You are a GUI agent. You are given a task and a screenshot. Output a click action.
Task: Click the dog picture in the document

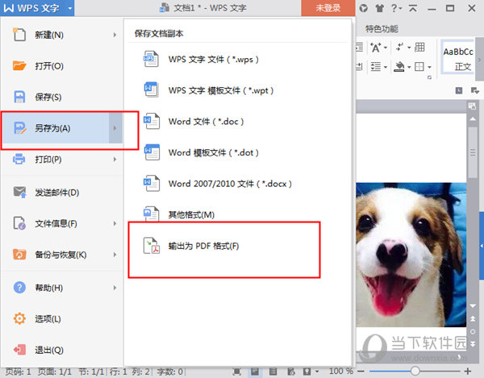pos(411,255)
